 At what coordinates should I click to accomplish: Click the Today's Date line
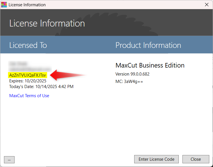click(x=41, y=87)
